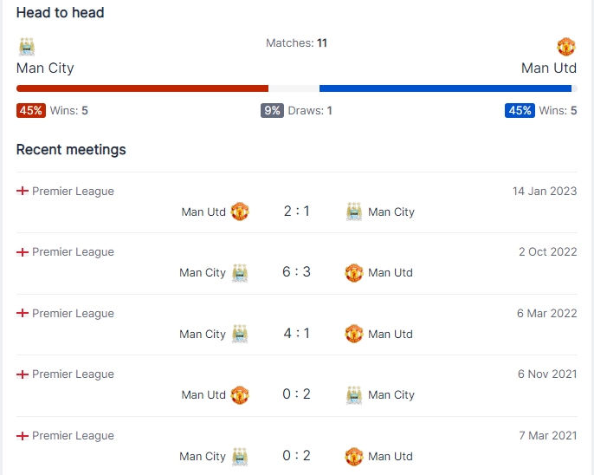
Task: Select Man City team name in header
Action: 45,68
